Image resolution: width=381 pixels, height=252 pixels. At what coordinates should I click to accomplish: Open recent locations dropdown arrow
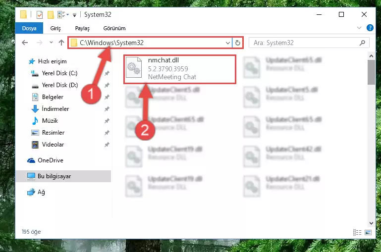coord(51,43)
